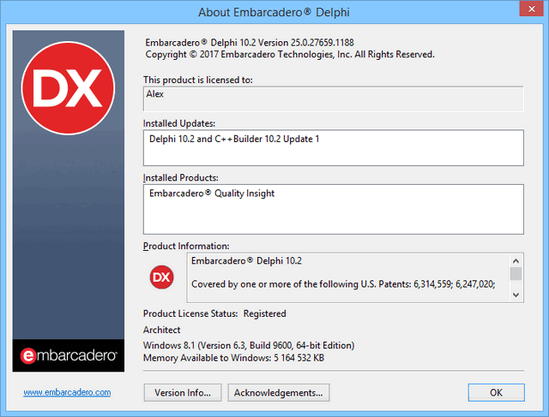Click the U.S. Patents text line
This screenshot has height=417, width=549.
pyautogui.click(x=343, y=284)
